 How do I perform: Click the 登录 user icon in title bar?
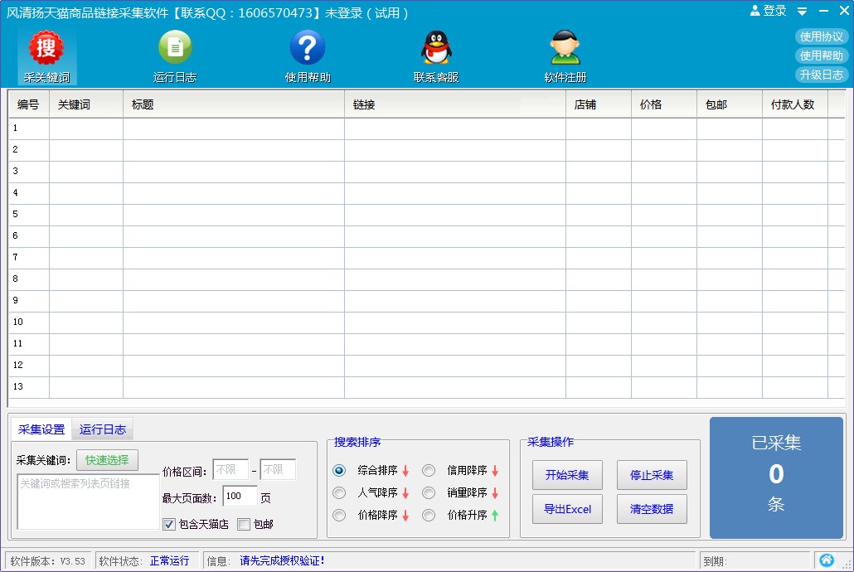[x=755, y=11]
